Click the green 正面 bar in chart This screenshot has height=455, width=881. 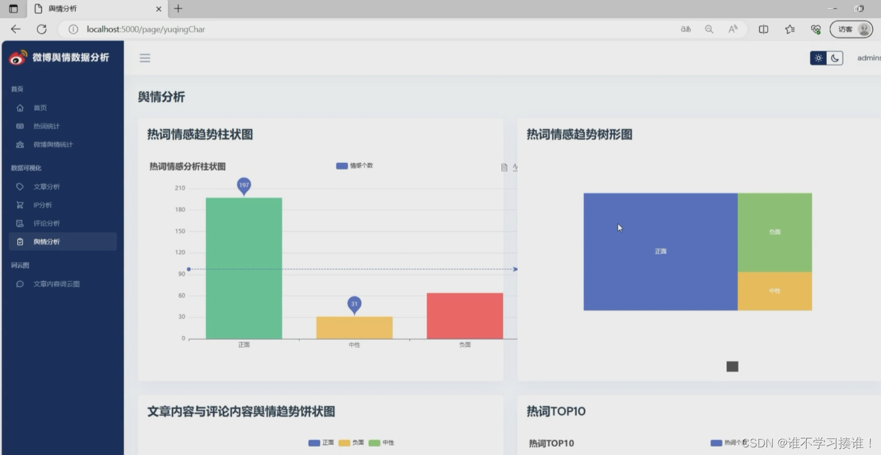pos(244,267)
